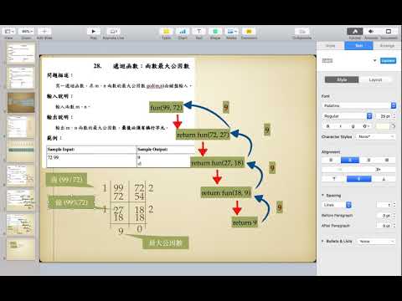The width and height of the screenshot is (402, 301).
Task: Insert a Shape from the toolbar
Action: click(x=215, y=32)
